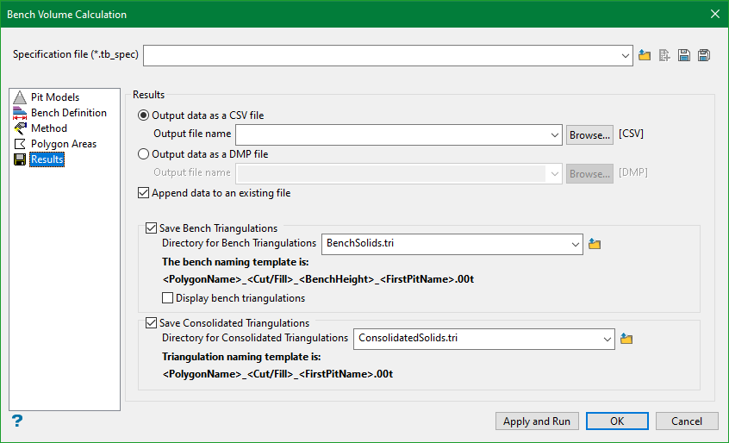
Task: Click the new specification document icon
Action: [664, 56]
